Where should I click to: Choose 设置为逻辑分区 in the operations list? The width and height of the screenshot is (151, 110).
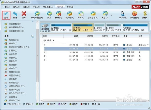[17, 86]
